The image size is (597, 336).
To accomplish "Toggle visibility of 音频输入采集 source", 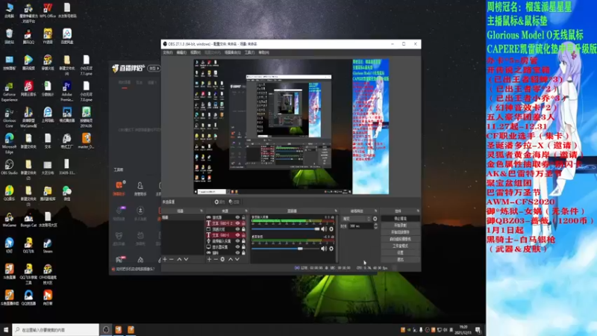I will tap(237, 241).
